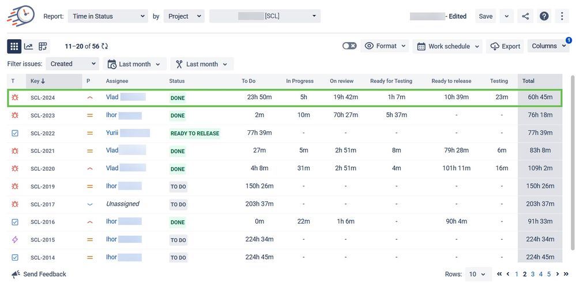Open the Send Feedback link
Image resolution: width=576 pixels, height=286 pixels.
(x=45, y=274)
